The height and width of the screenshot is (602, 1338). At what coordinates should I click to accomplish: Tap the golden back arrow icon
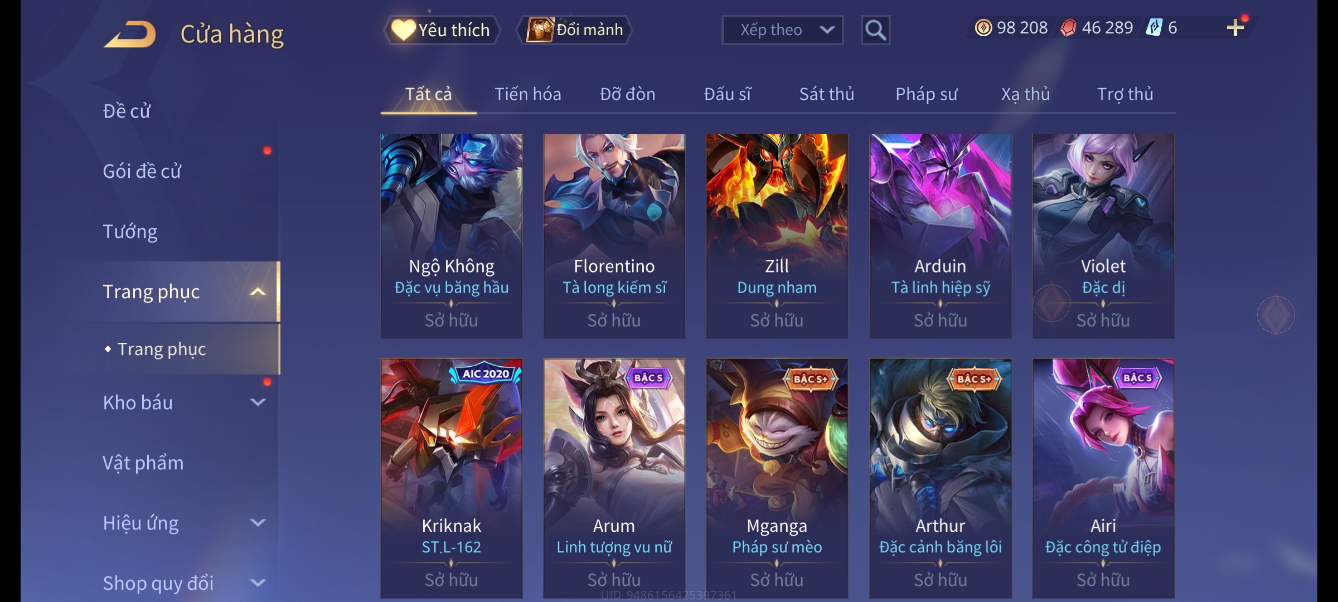tap(130, 34)
